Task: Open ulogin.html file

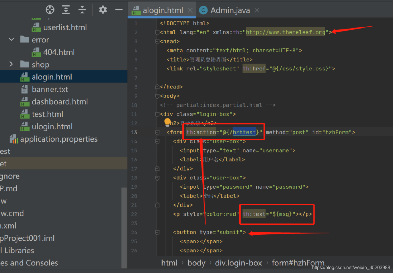Action: point(52,126)
